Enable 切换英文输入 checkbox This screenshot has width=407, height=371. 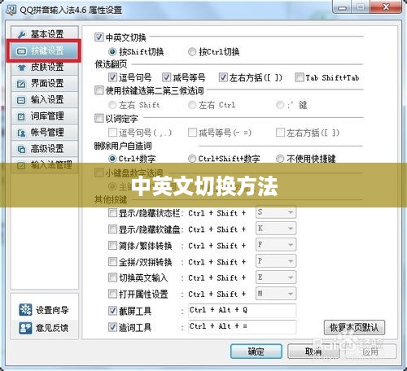[x=112, y=277]
